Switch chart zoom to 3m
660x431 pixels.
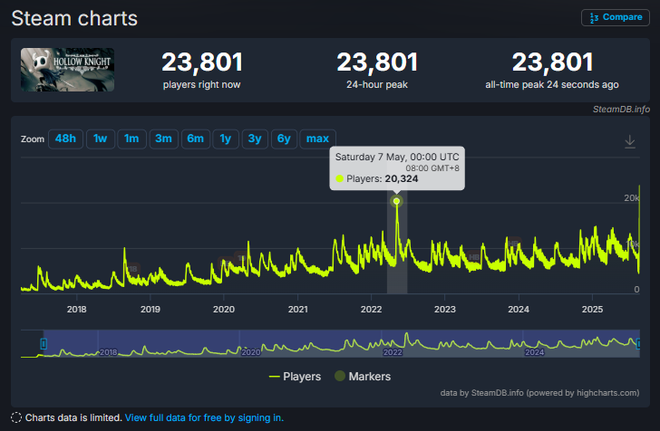click(x=163, y=139)
